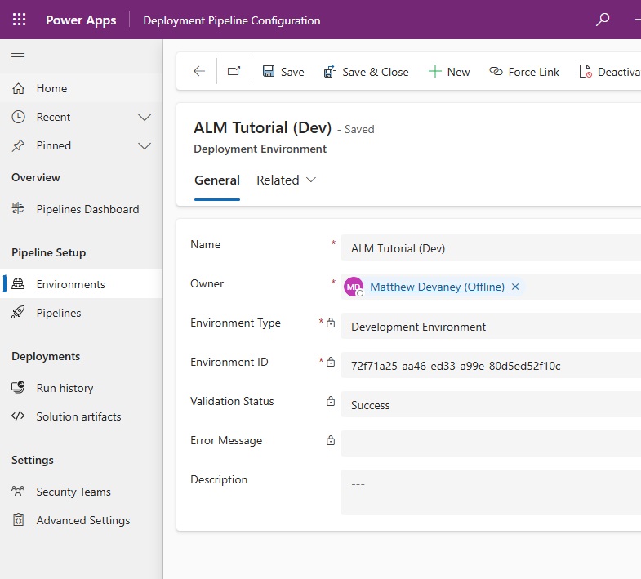Expand the Recent section chevron

(145, 118)
